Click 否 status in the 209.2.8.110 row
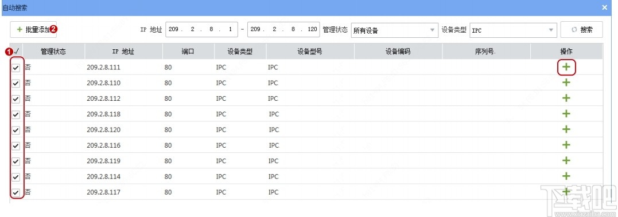This screenshot has height=217, width=618. click(x=28, y=83)
